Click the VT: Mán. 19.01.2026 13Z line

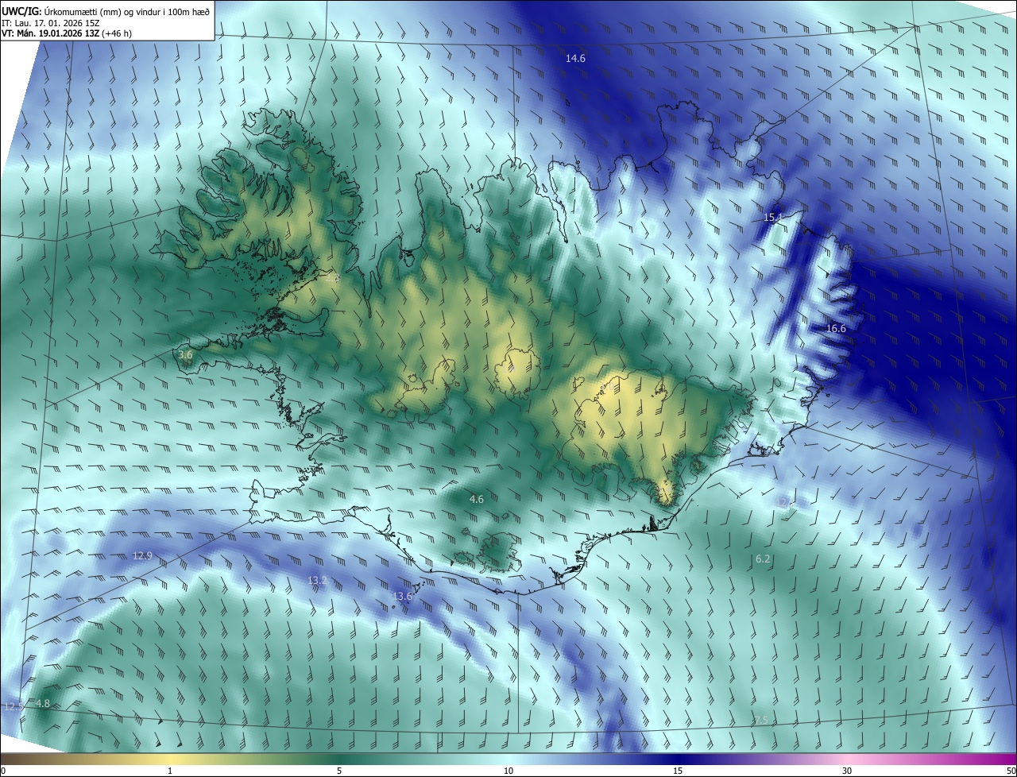coord(67,33)
